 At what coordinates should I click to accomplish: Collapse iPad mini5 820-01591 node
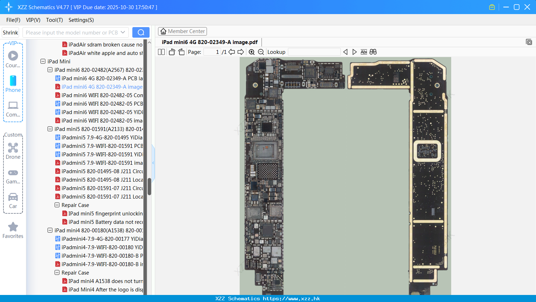(x=50, y=129)
